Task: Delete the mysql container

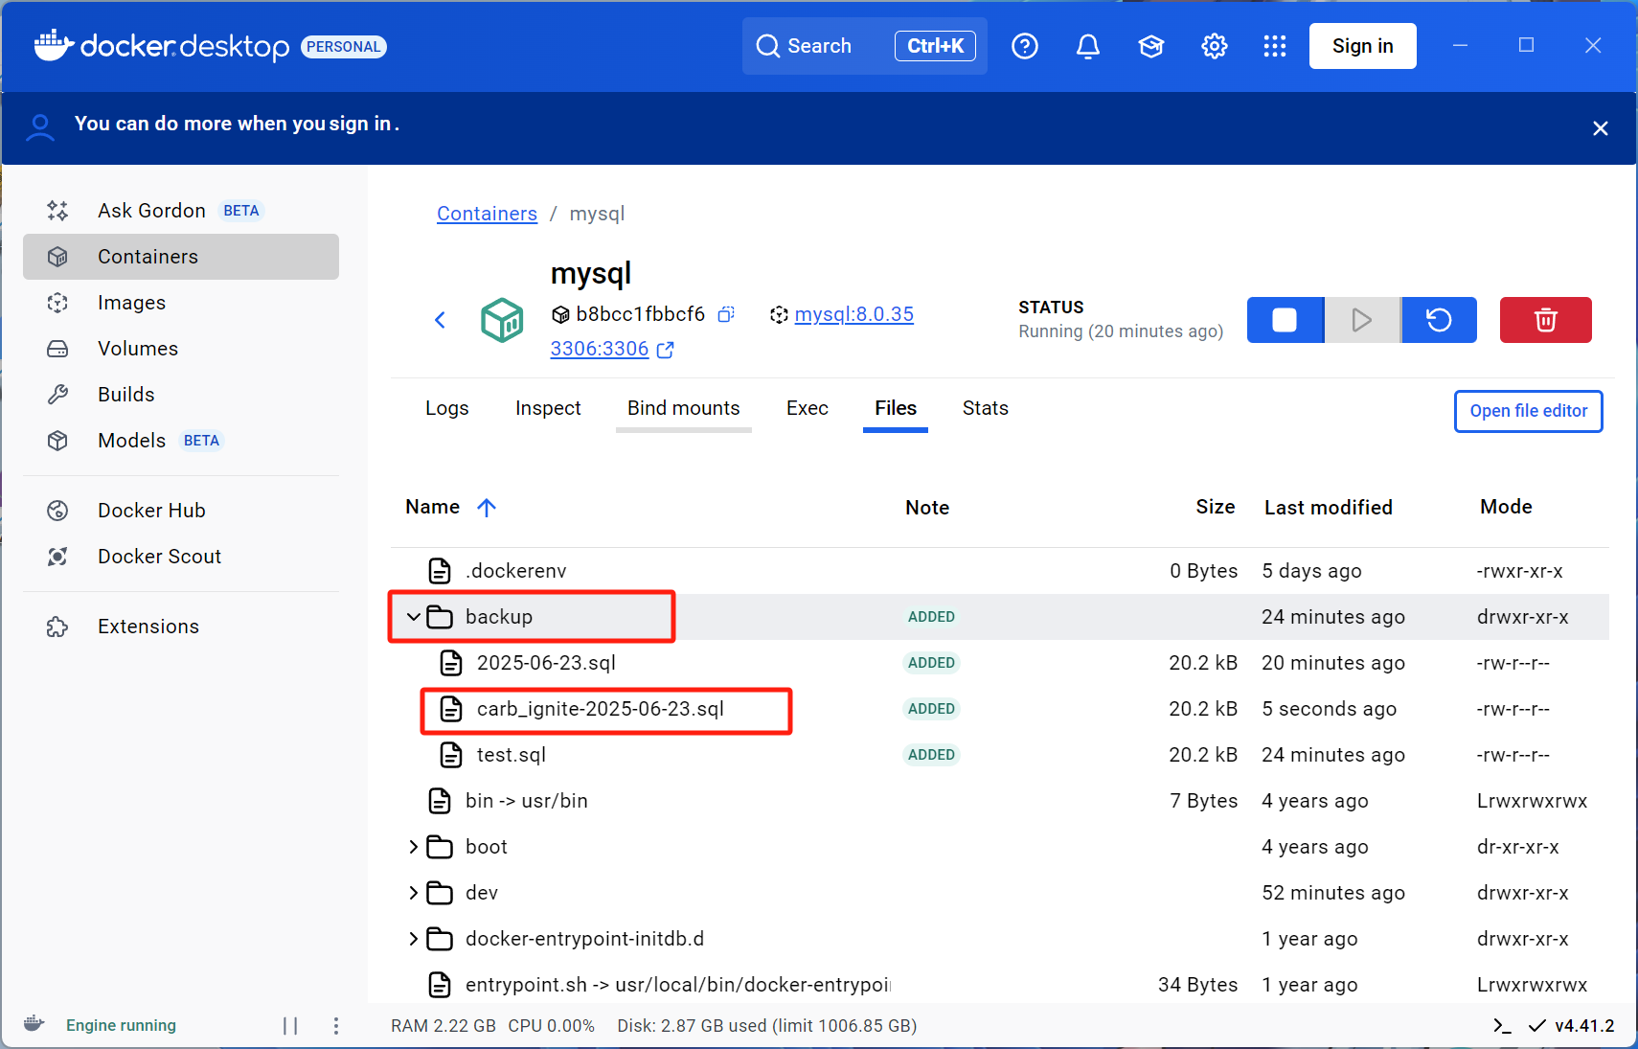Action: coord(1545,320)
